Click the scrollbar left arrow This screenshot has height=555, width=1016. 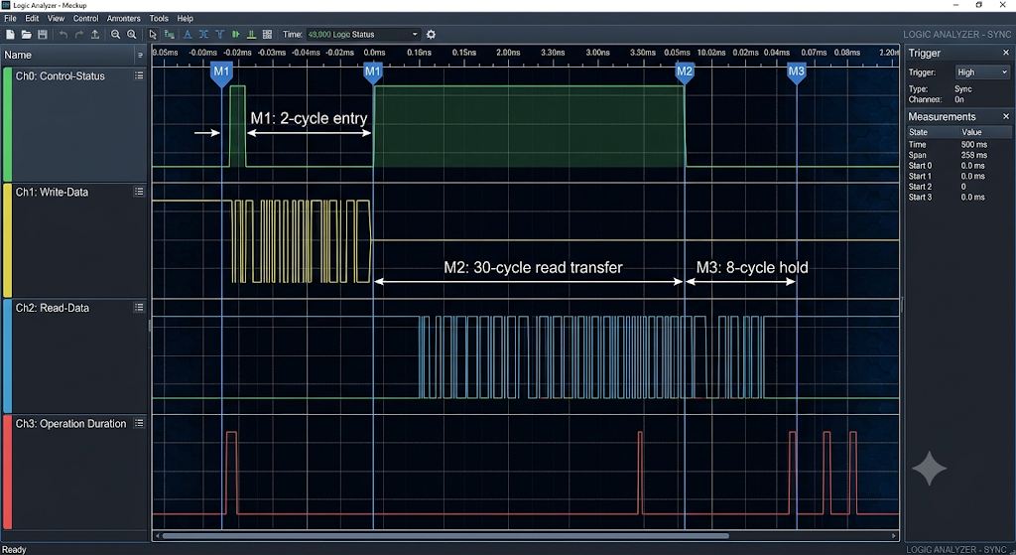(156, 536)
